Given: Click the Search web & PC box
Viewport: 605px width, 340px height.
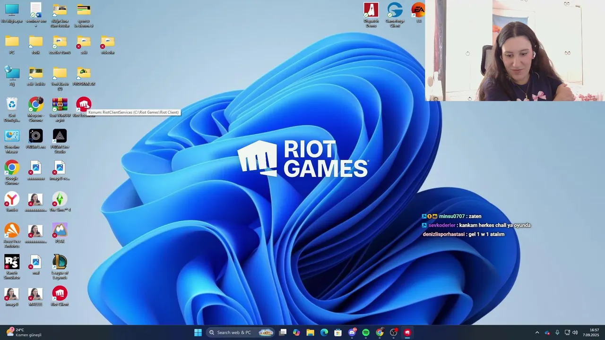Looking at the screenshot, I should pos(241,332).
